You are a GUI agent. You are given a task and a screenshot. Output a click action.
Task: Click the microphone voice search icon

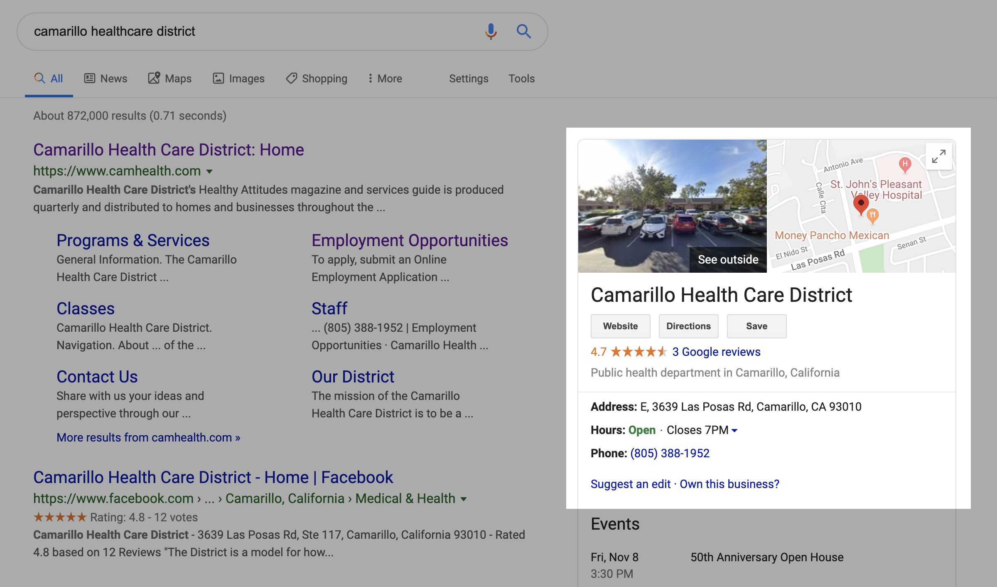point(491,31)
